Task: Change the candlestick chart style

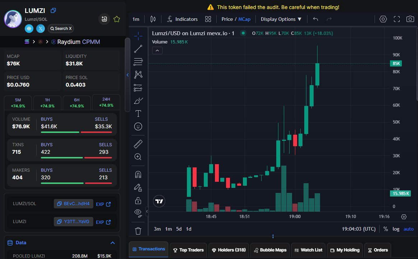Action: coord(153,19)
